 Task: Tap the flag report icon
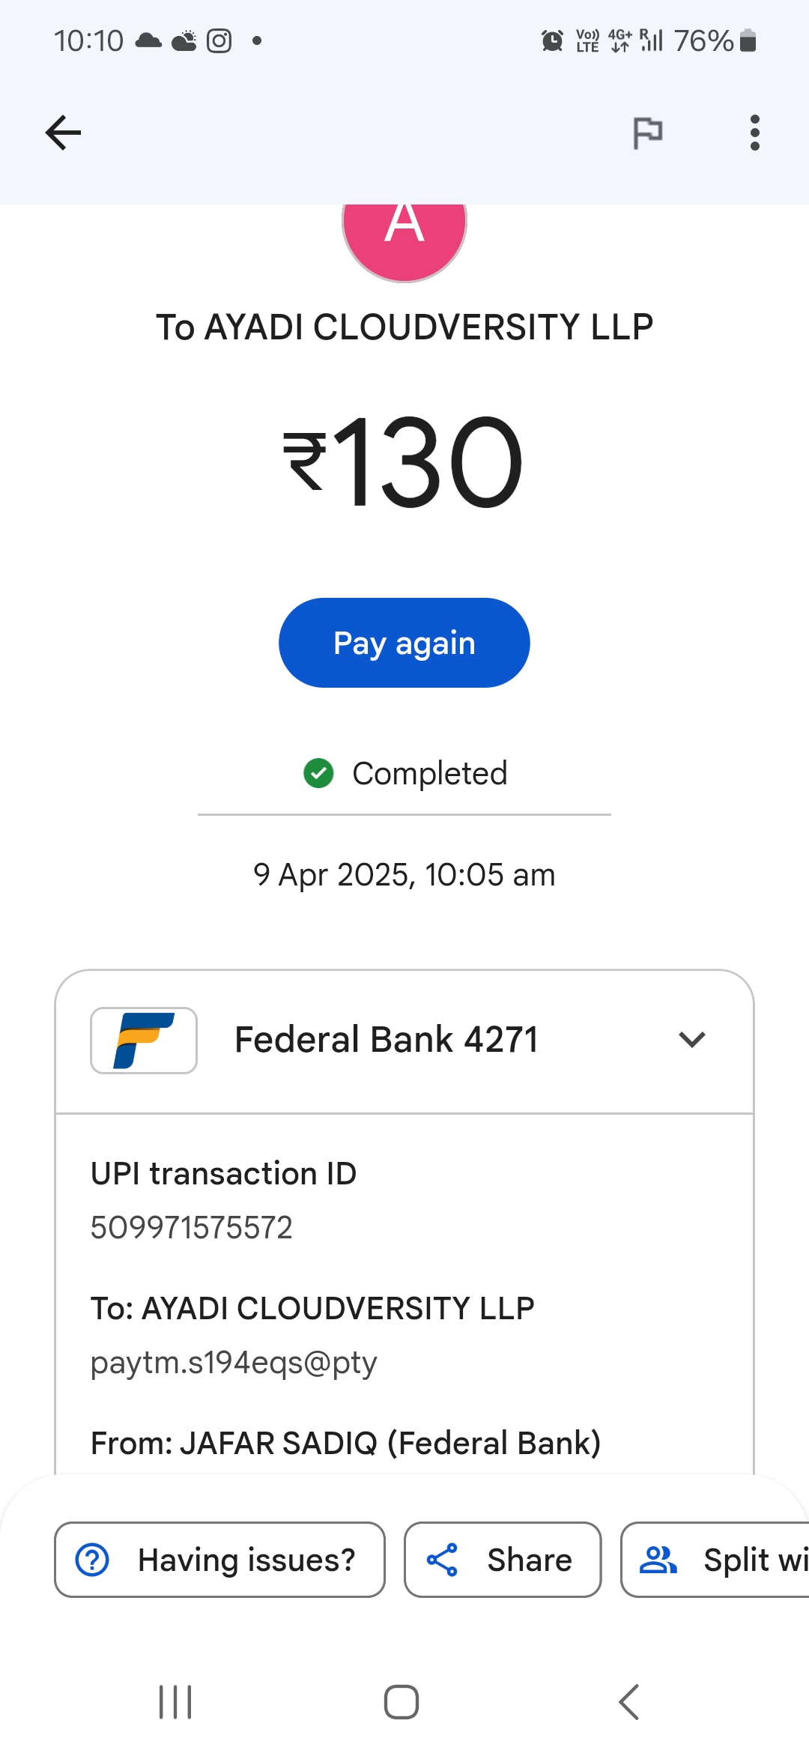click(647, 133)
